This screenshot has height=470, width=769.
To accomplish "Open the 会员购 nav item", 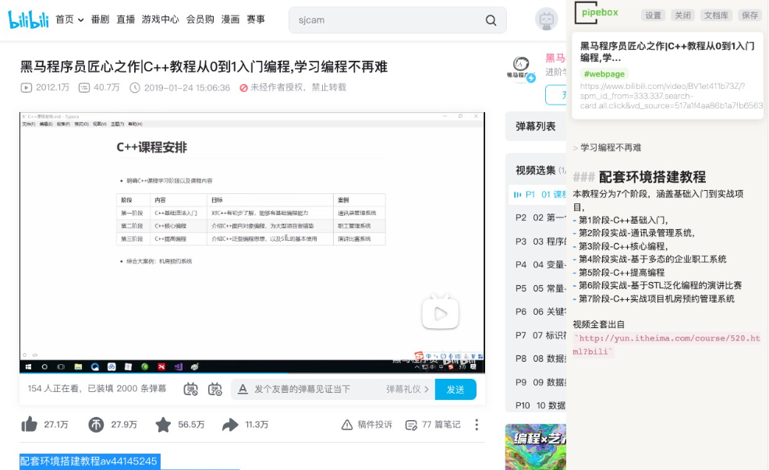I will 200,19.
